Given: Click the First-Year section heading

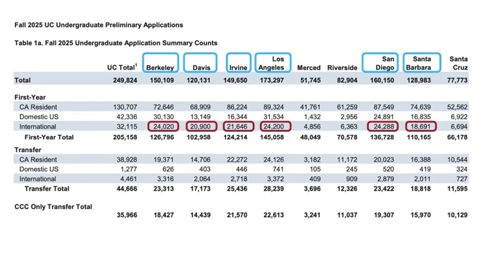Looking at the screenshot, I should (x=30, y=98).
